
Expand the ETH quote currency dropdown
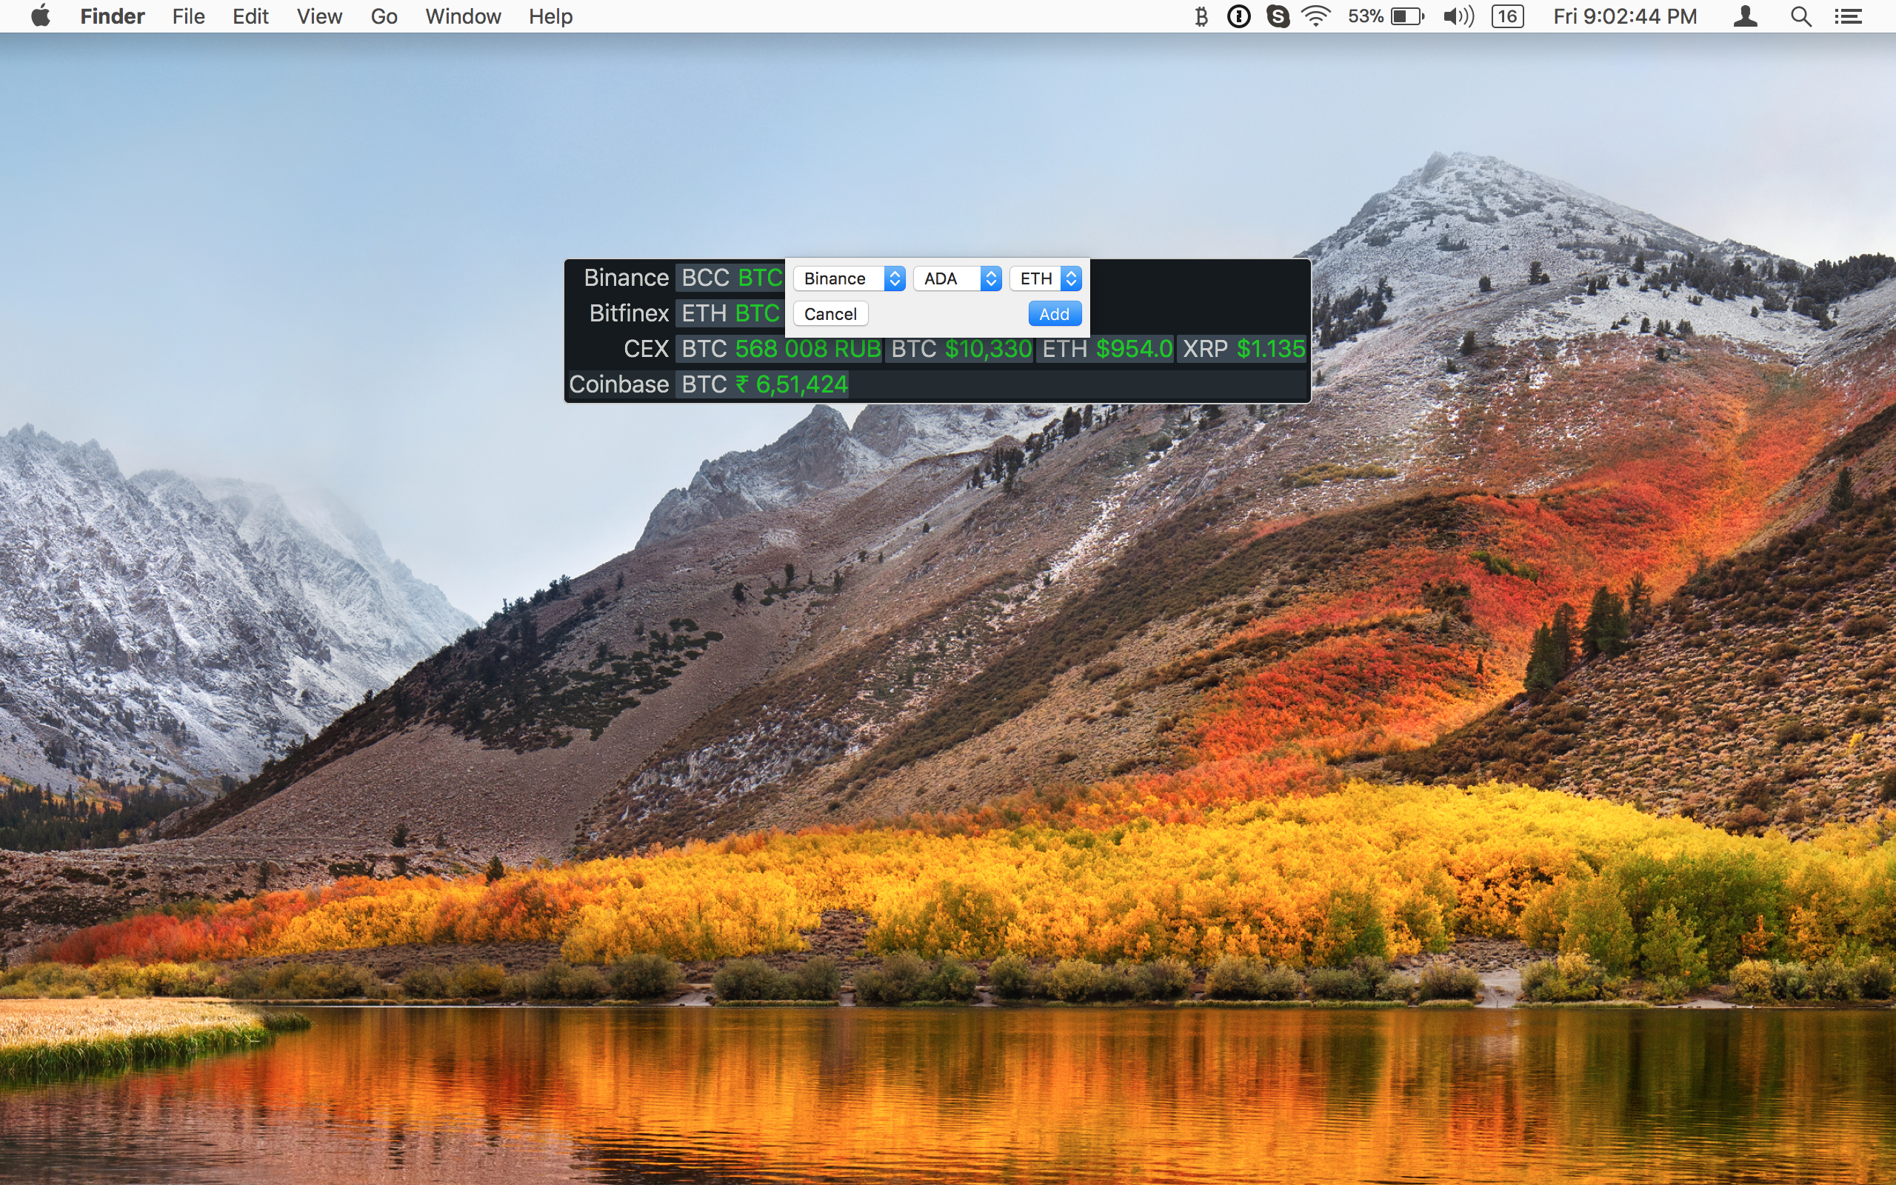[x=1046, y=278]
